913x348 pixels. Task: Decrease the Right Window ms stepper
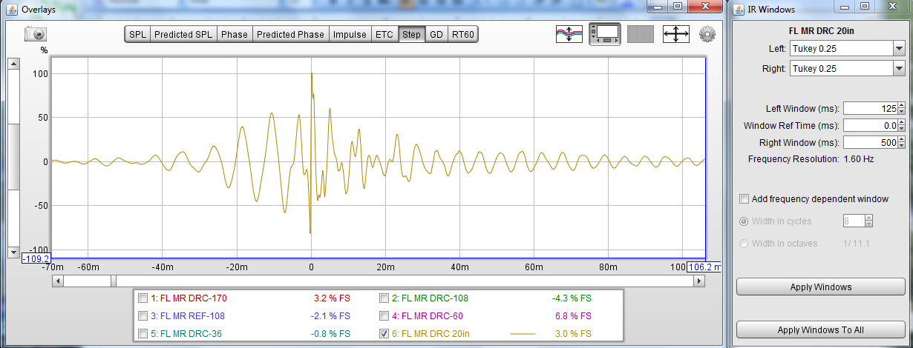(x=901, y=146)
